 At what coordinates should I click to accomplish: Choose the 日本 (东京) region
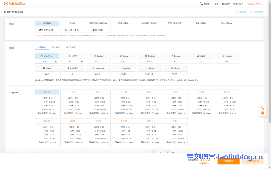pos(227,23)
